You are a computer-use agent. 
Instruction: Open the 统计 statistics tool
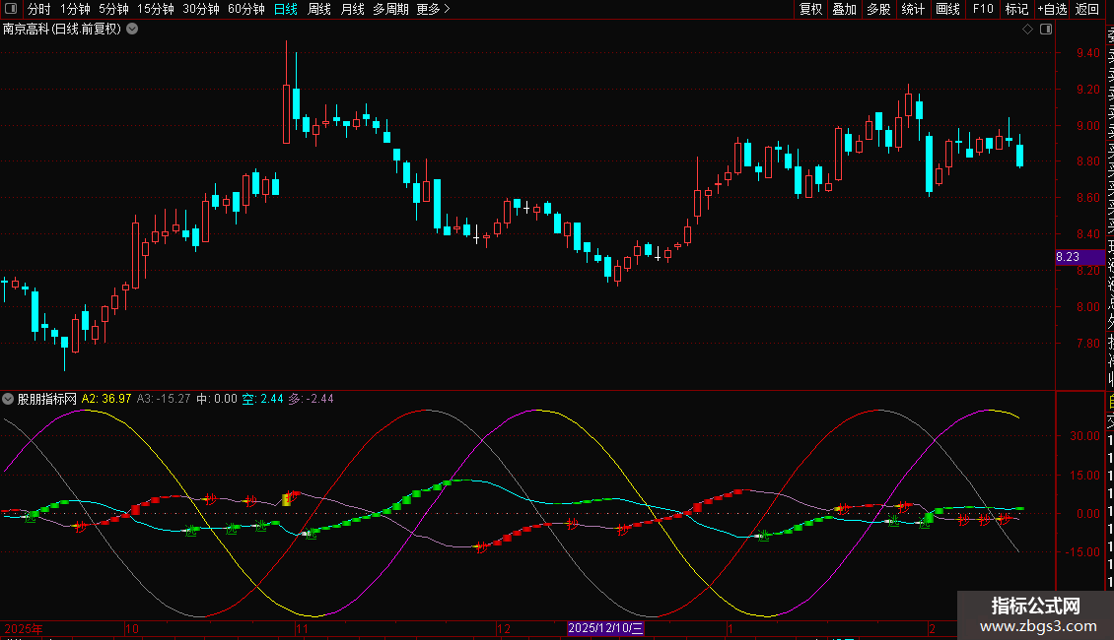pos(913,9)
